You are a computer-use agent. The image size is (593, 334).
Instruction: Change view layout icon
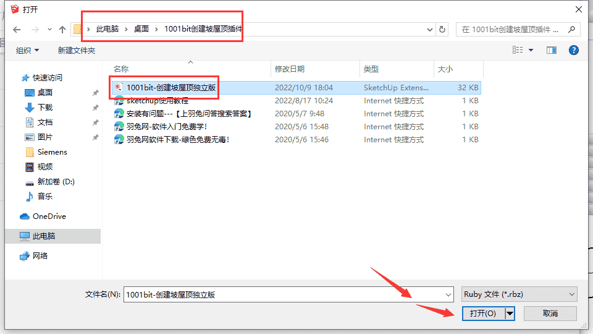pos(518,50)
